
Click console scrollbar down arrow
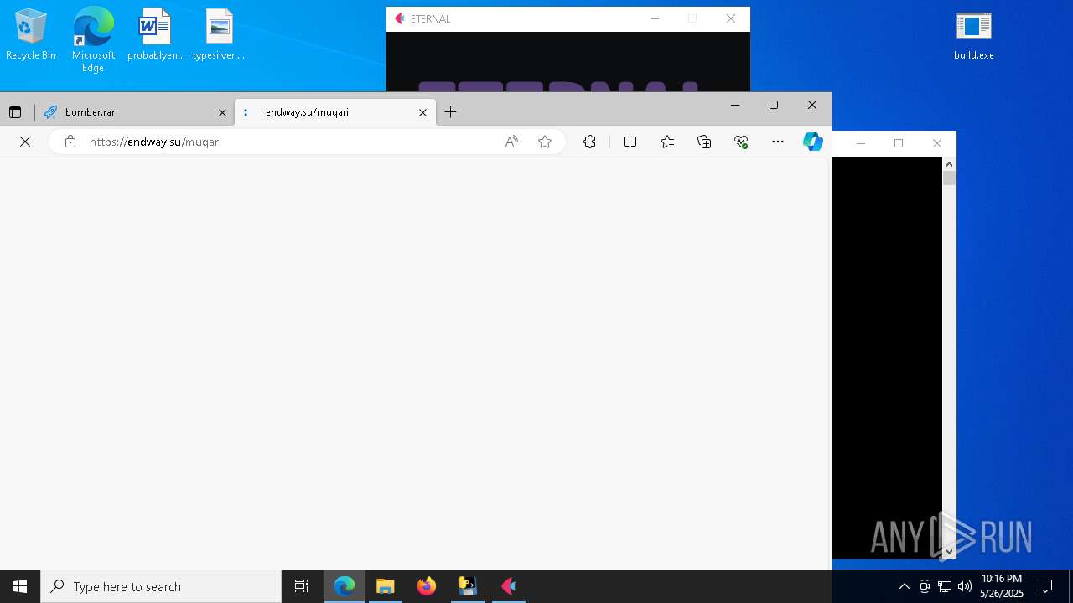pyautogui.click(x=949, y=551)
